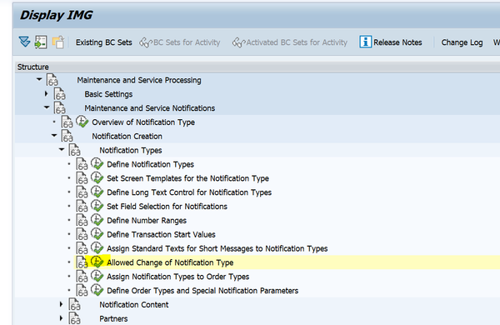Screen dimensions: 500x325
Task: Select Notification Creation text
Action: click(127, 136)
